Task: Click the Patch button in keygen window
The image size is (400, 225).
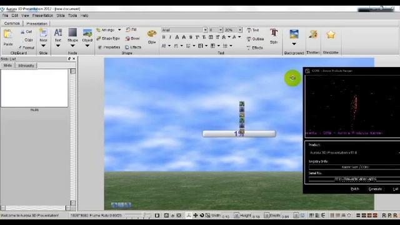Action: point(355,189)
